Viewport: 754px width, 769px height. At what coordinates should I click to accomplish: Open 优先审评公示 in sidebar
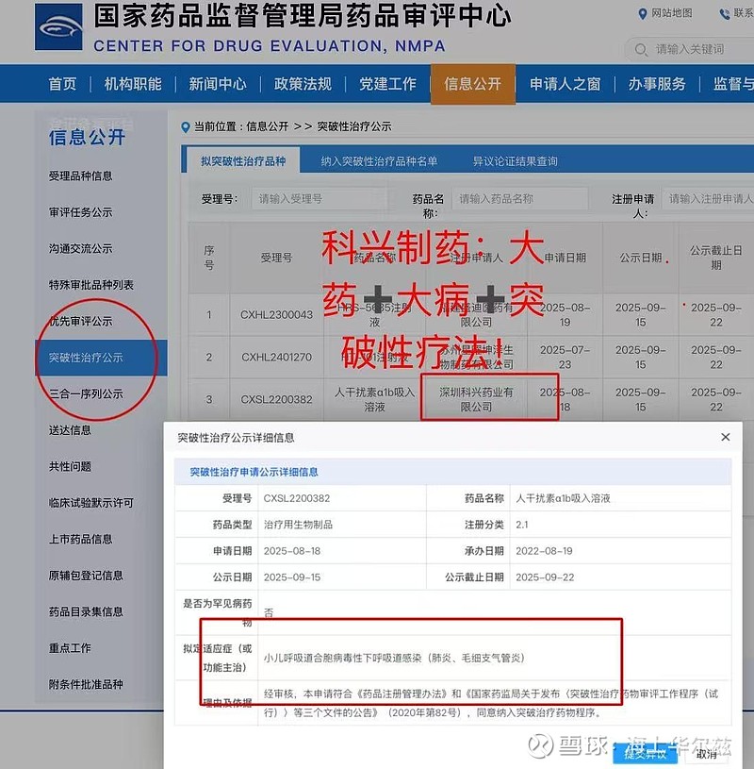(80, 321)
